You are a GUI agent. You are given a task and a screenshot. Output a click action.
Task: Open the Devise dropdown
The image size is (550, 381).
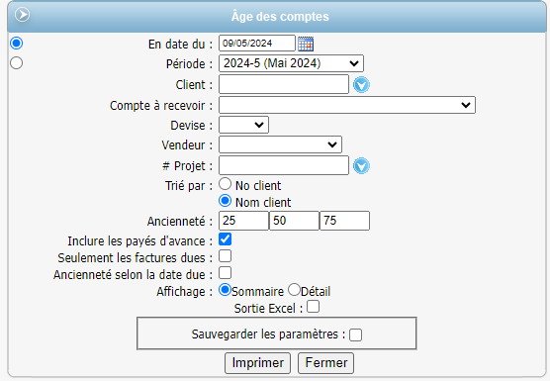coord(243,125)
